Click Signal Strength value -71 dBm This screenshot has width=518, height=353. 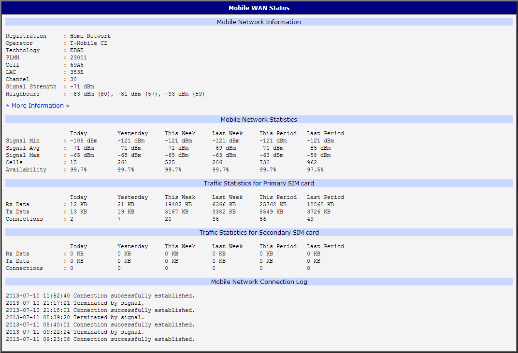tap(82, 87)
